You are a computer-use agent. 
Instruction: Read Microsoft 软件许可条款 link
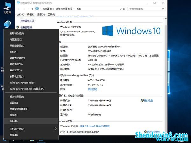pyautogui.click(x=95, y=126)
